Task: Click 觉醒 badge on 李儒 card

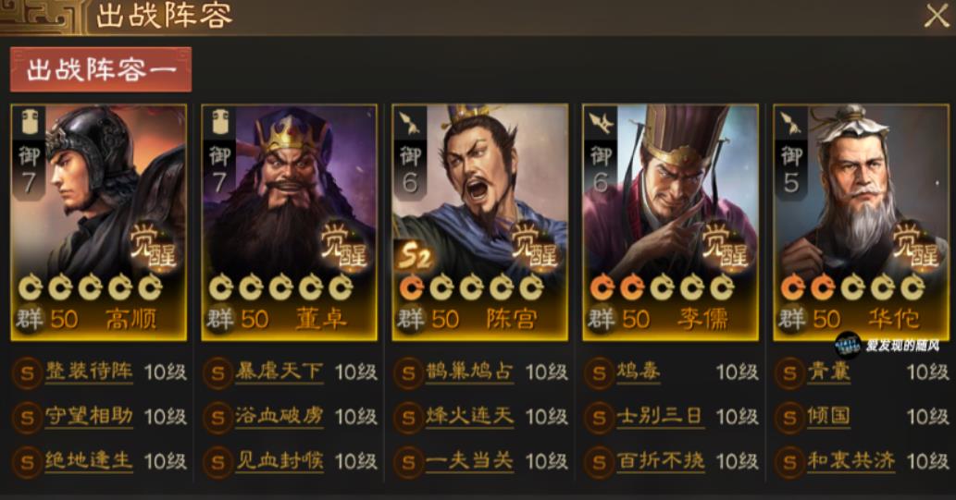Action: [725, 246]
